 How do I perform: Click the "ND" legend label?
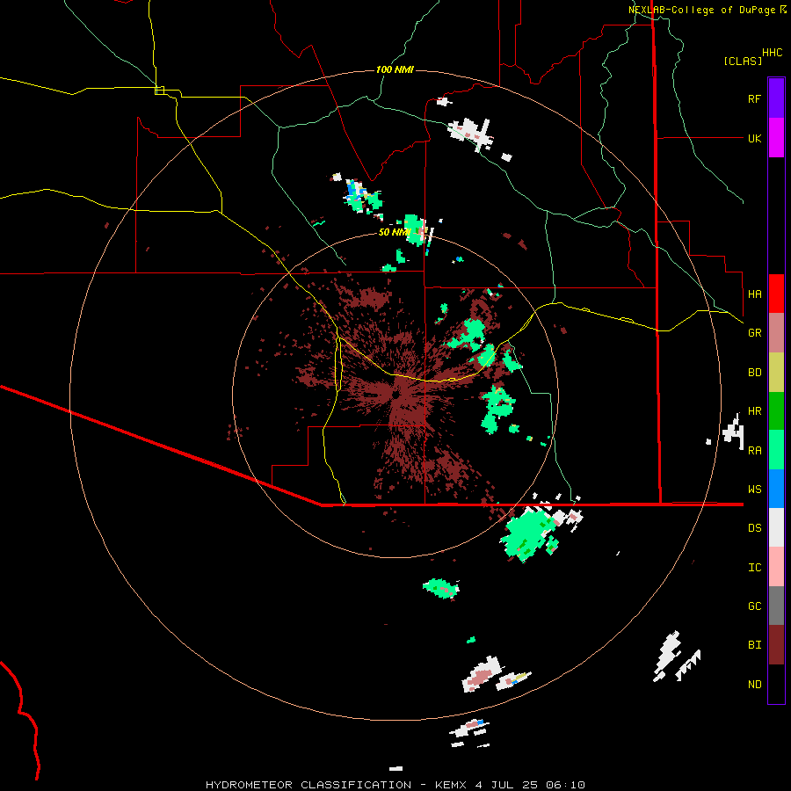pos(754,685)
